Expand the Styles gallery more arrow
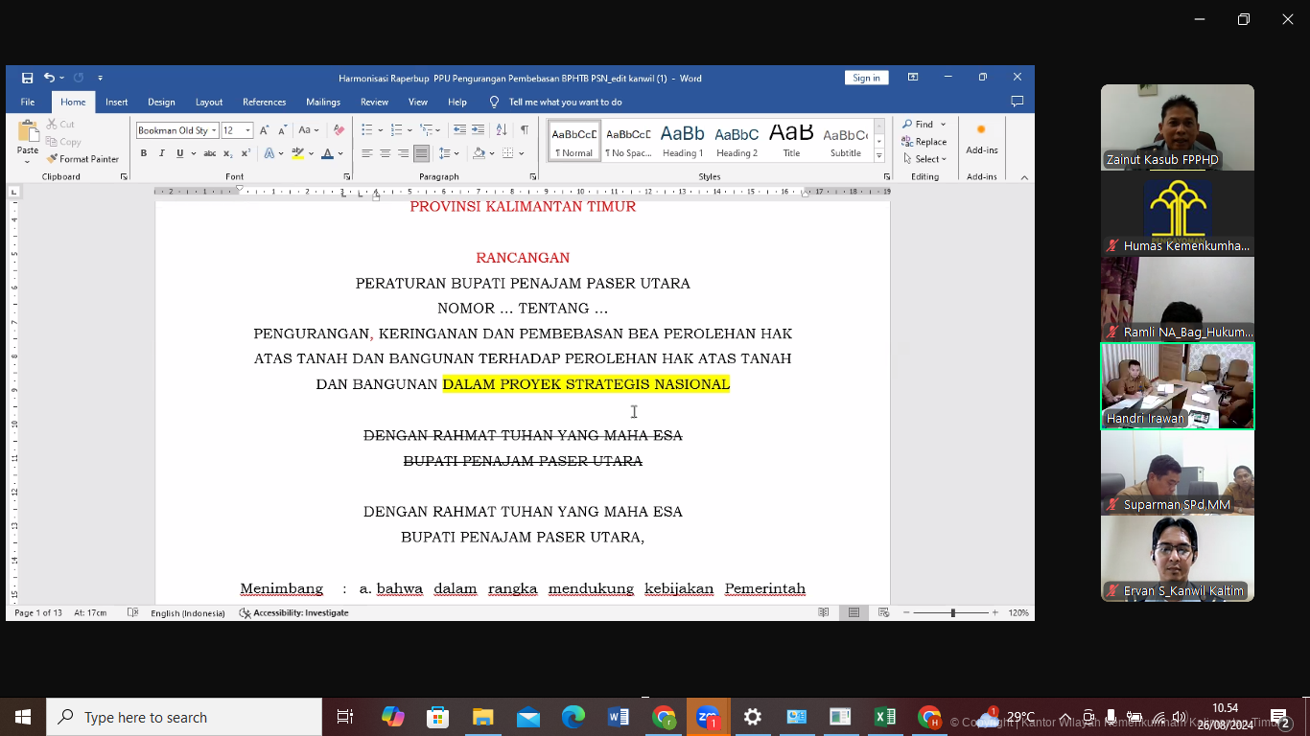The width and height of the screenshot is (1310, 736). click(879, 154)
